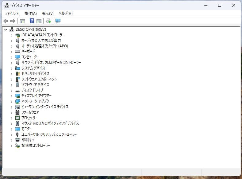Select the オーディオの入力および出力 label
This screenshot has width=242, height=179.
(41, 41)
